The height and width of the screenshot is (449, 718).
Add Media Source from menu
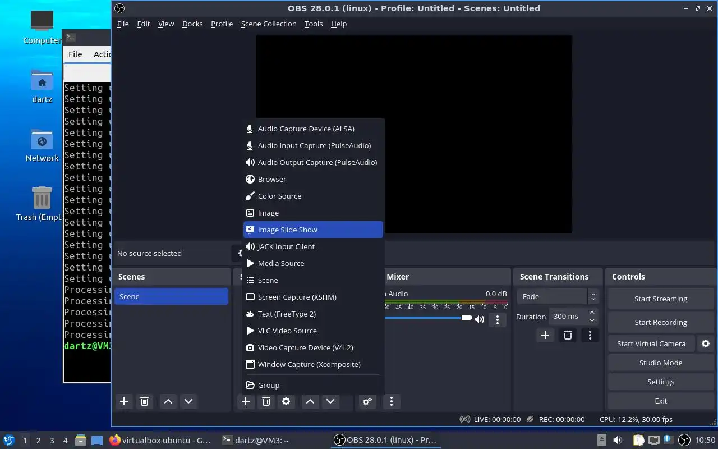(x=313, y=263)
